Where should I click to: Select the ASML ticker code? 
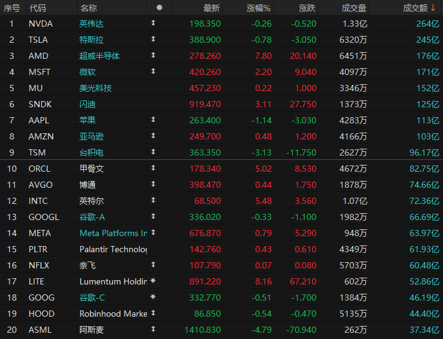click(40, 330)
